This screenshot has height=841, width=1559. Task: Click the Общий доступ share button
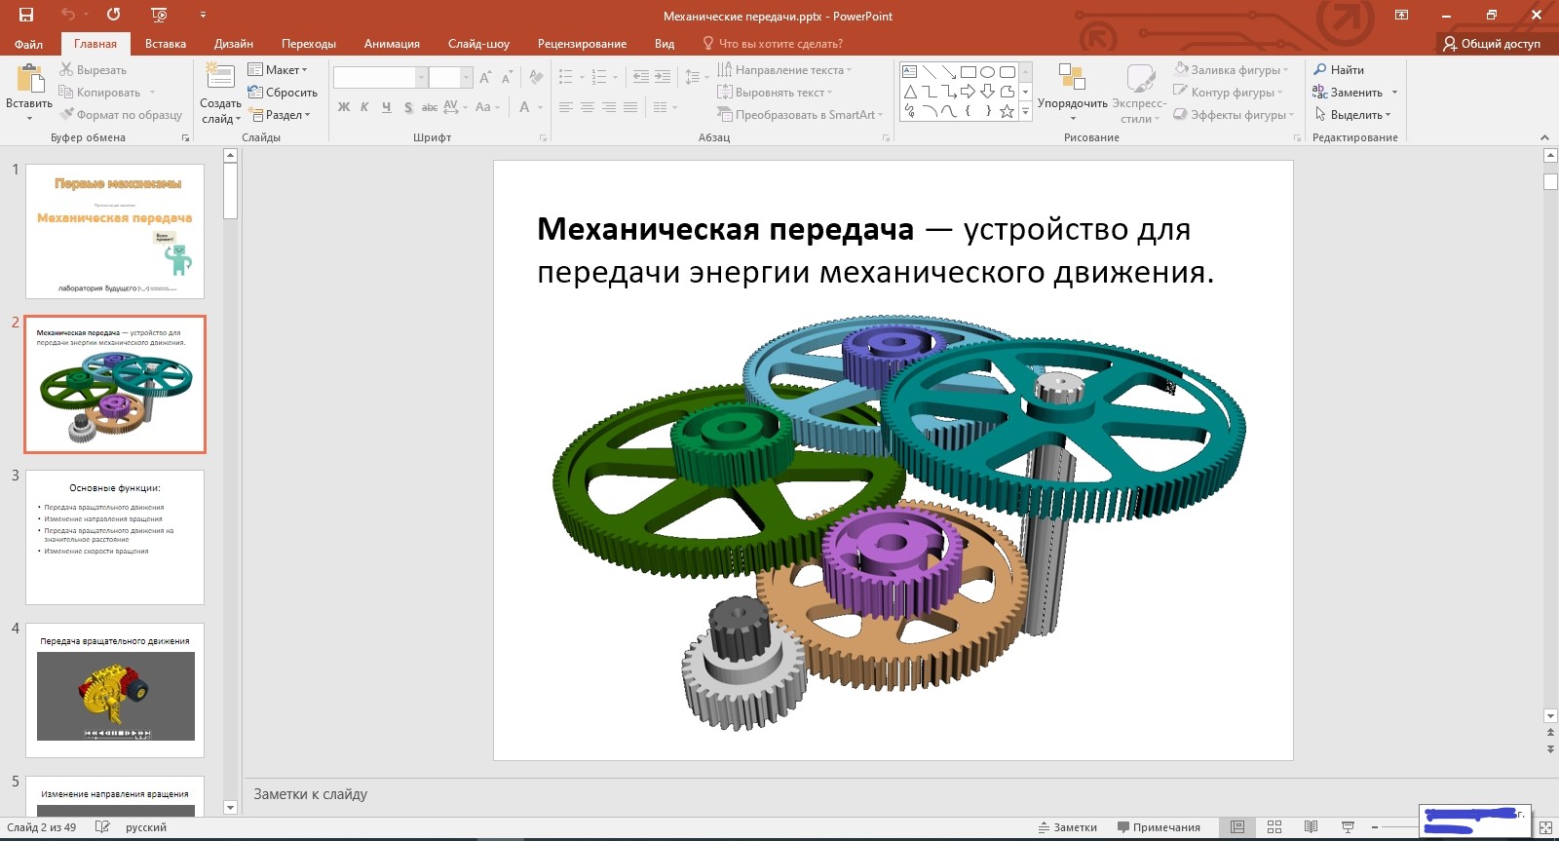[1493, 44]
